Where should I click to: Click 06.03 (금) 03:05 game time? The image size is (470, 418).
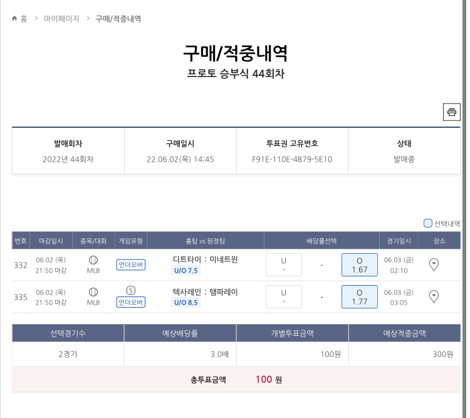(399, 297)
